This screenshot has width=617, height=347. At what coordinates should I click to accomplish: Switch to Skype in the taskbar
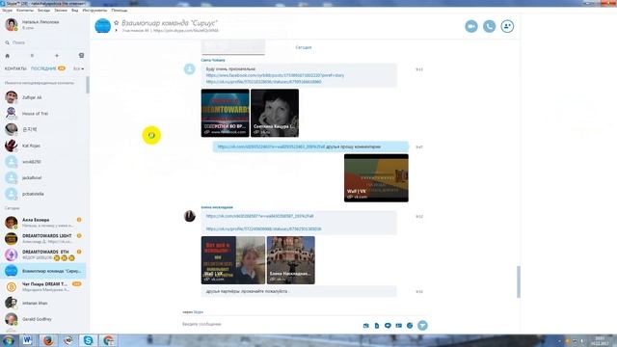tap(88, 340)
